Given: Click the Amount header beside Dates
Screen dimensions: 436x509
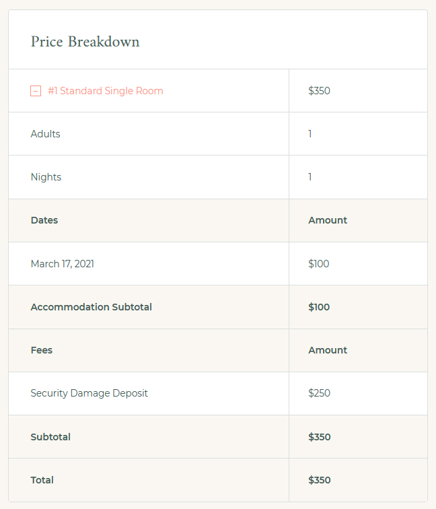Looking at the screenshot, I should [x=328, y=220].
